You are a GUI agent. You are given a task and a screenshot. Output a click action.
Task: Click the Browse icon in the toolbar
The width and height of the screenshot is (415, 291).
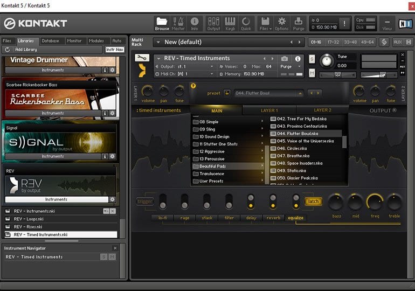click(162, 23)
